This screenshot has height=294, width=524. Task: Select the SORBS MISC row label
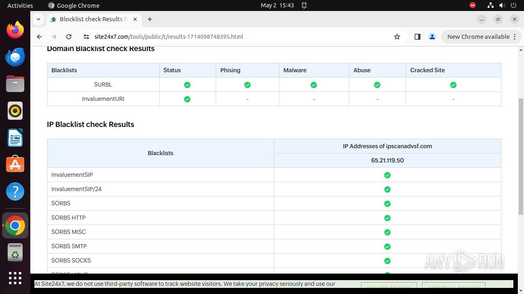[68, 232]
